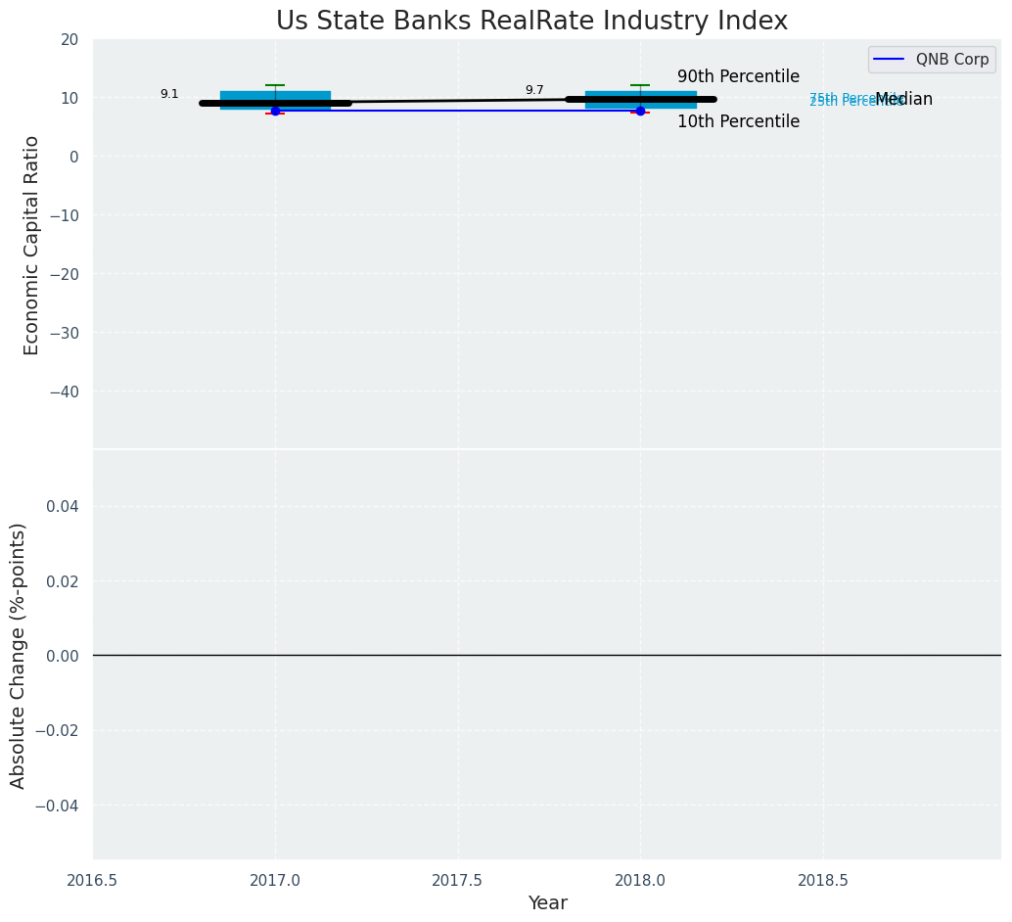1012x922 pixels.
Task: Click the blue QNB Corp point at 2018
Action: click(x=640, y=111)
